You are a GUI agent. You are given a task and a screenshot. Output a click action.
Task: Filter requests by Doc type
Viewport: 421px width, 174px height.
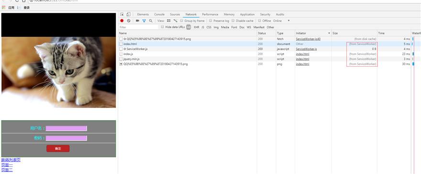[x=242, y=27]
